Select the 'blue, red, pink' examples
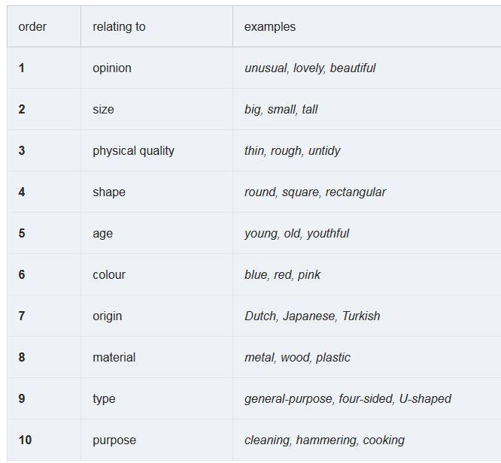 (x=282, y=274)
